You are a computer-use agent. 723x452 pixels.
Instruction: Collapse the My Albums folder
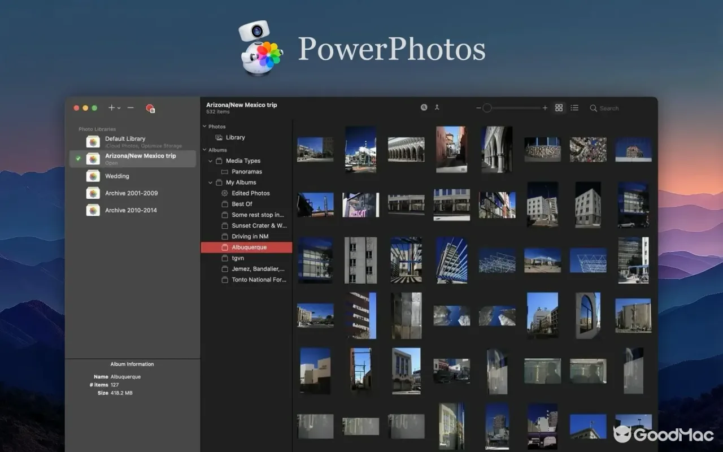pos(211,182)
